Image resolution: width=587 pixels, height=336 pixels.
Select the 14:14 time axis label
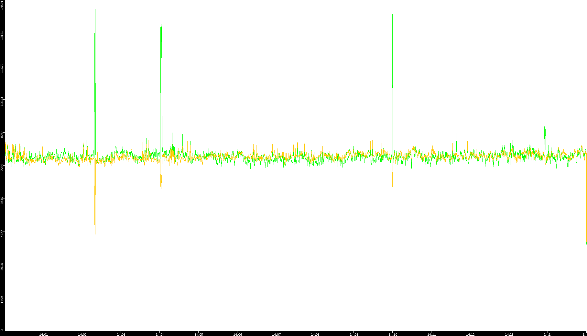tap(548, 334)
